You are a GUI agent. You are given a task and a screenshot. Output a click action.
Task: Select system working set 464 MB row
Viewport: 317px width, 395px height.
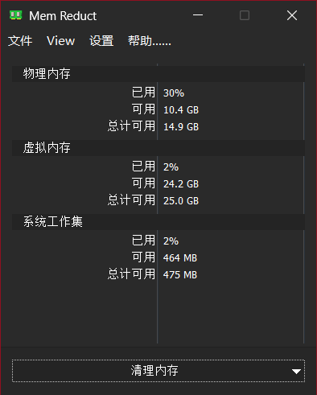point(158,257)
